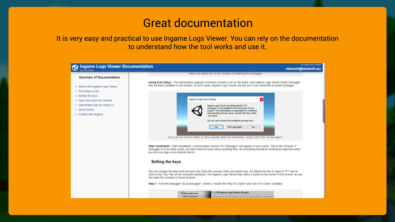Toggle the Ingame Logs Viewer (Script) checkbox

point(218,192)
